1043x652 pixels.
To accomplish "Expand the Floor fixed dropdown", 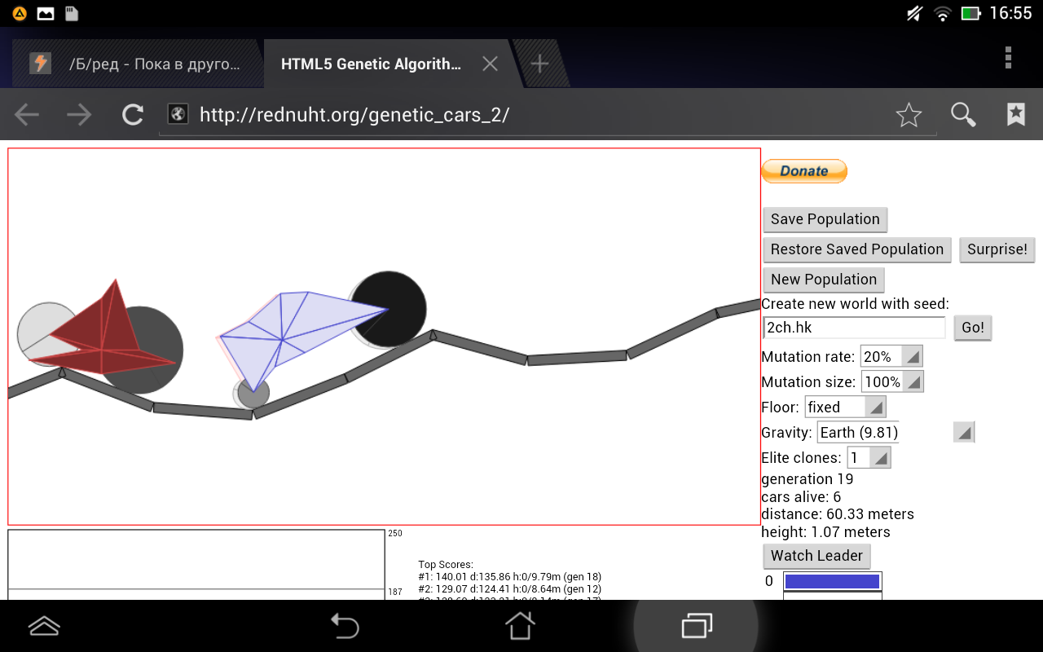I will [x=845, y=407].
